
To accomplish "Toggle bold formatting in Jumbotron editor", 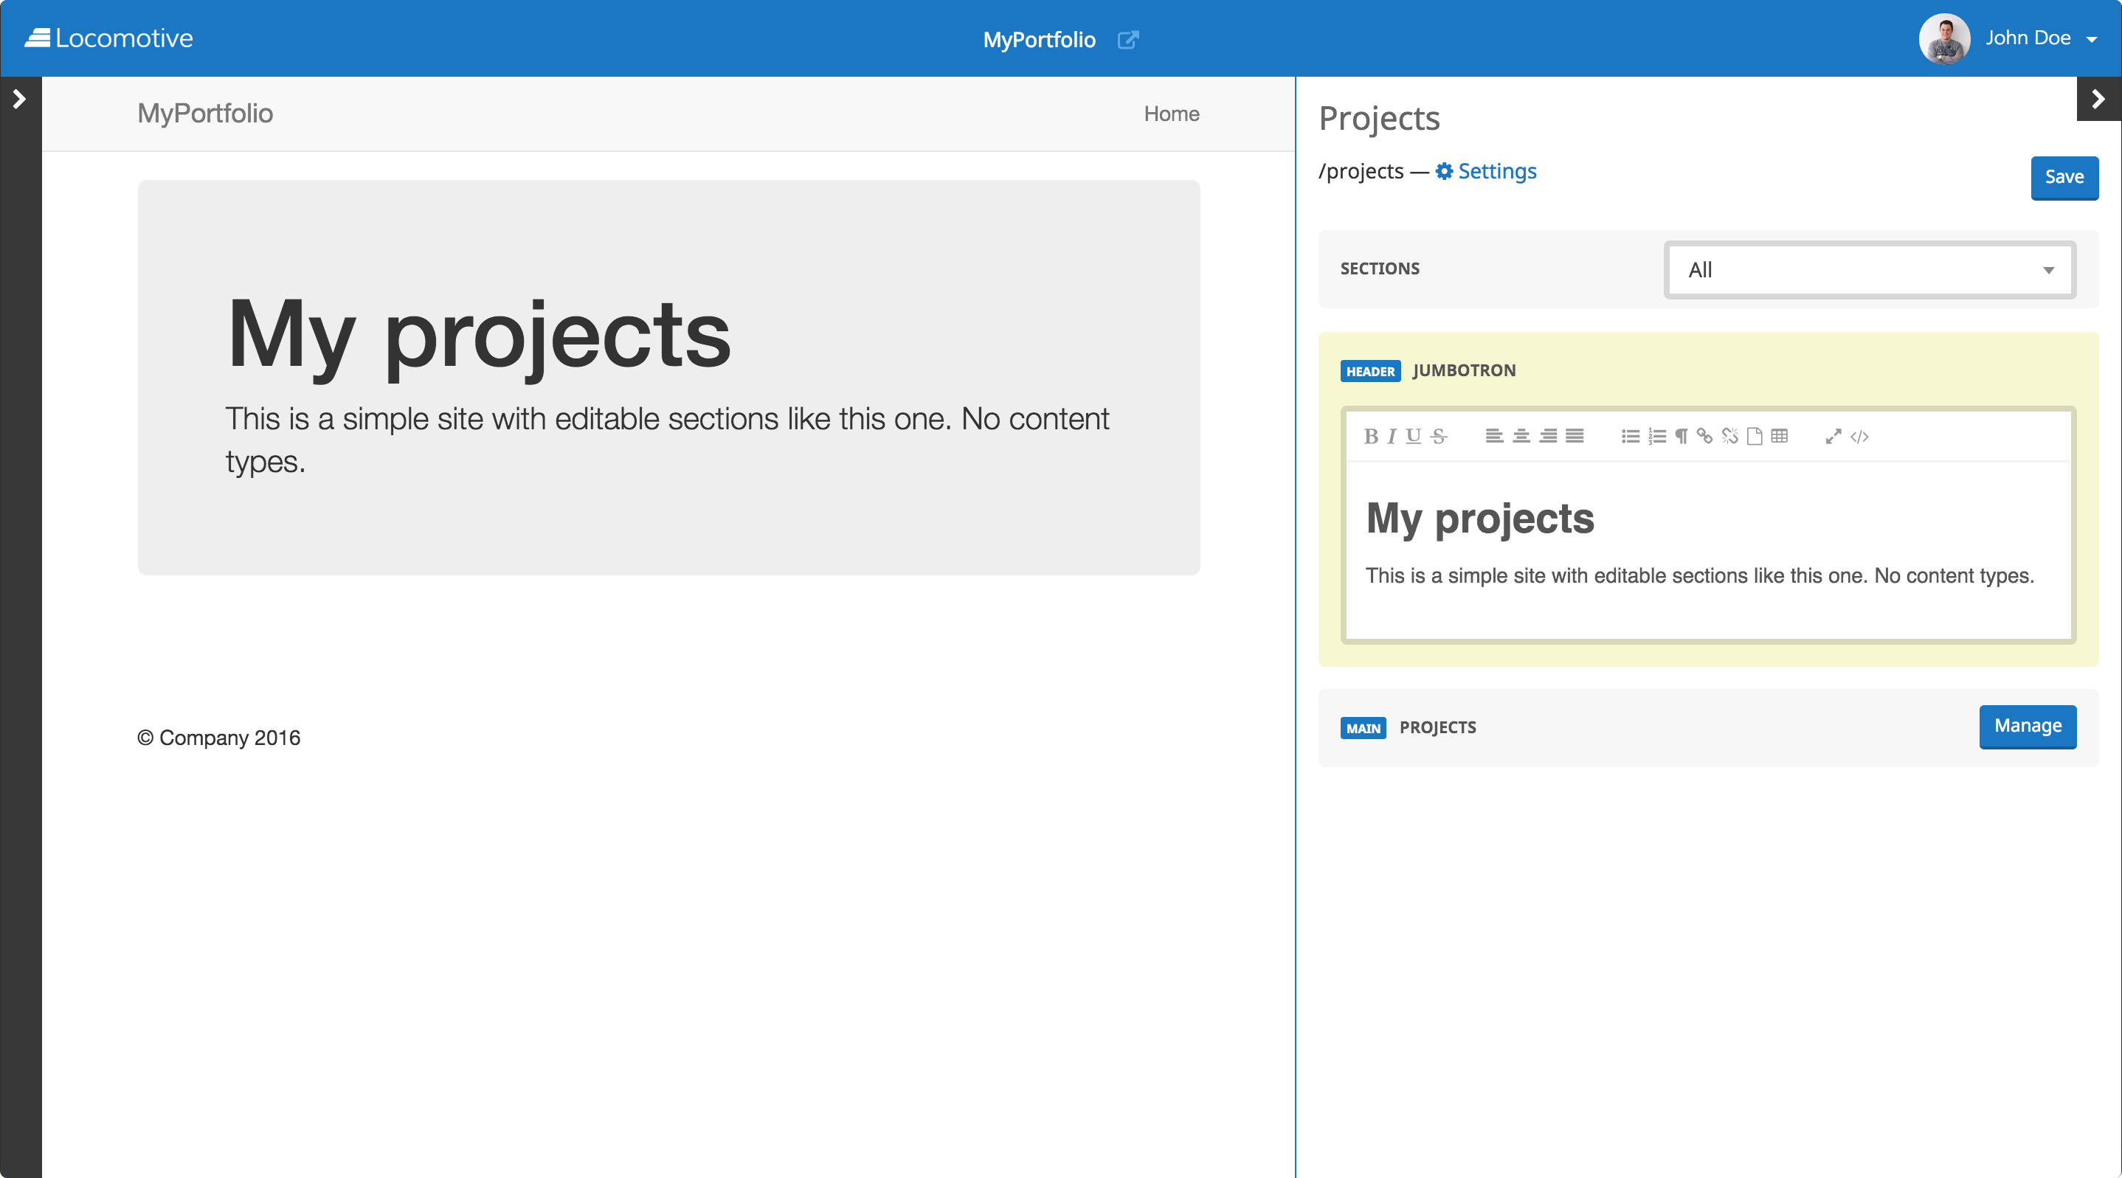I will tap(1370, 437).
